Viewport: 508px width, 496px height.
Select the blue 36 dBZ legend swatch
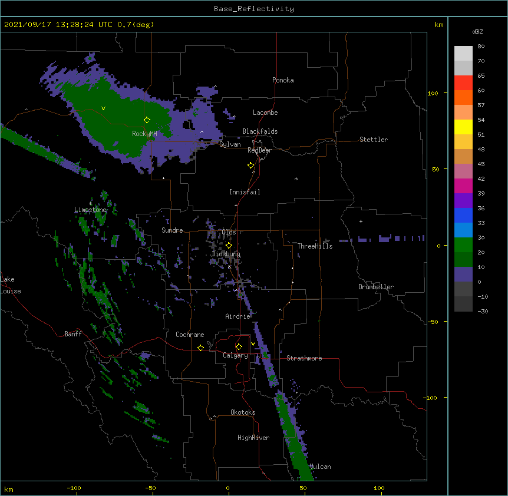coord(463,215)
